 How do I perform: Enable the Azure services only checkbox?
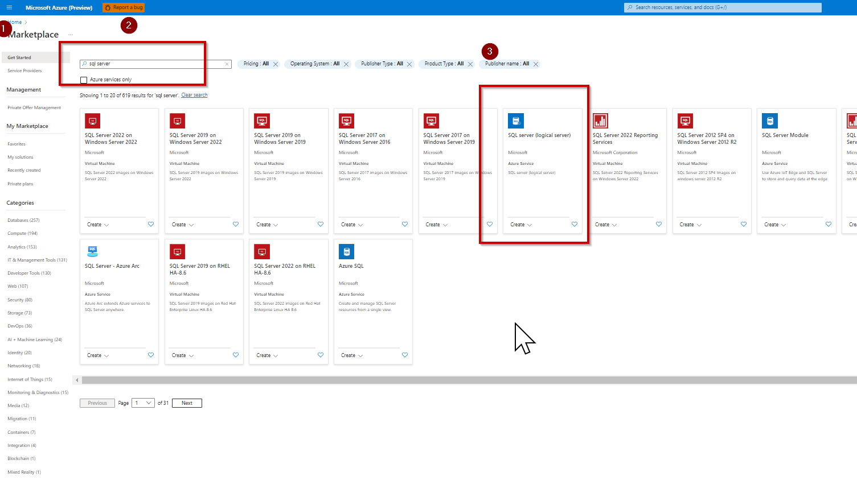[x=84, y=80]
